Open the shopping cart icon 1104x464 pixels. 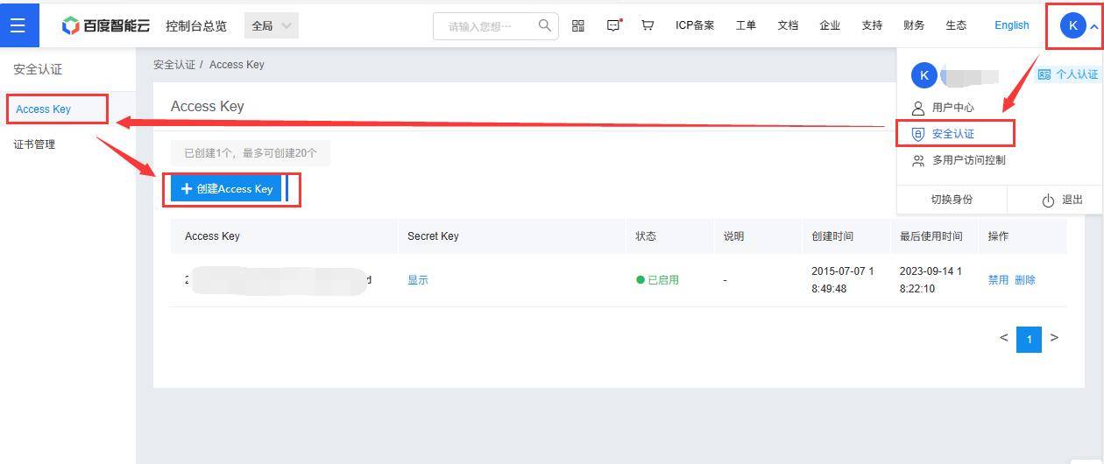pyautogui.click(x=648, y=25)
